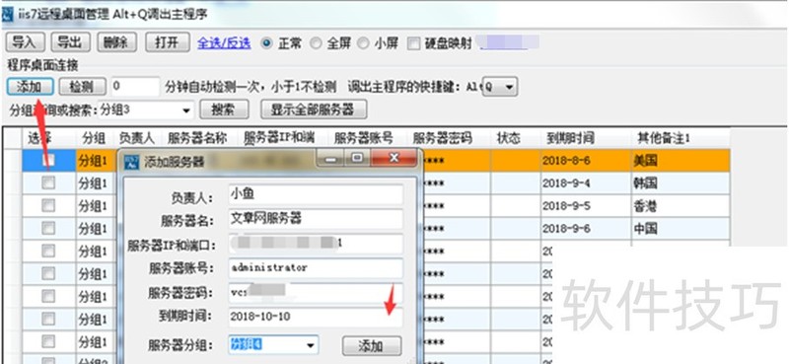Click the 到期时间 field with 2018-10-10
Screen dimensions: 789x364
[316, 318]
